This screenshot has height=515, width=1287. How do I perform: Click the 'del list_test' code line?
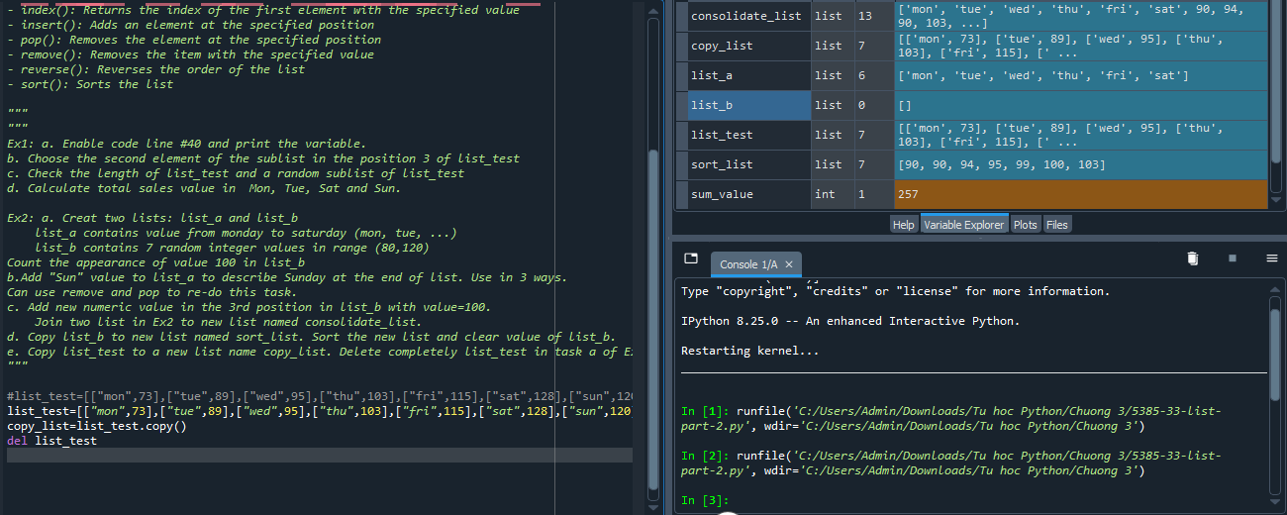[51, 441]
